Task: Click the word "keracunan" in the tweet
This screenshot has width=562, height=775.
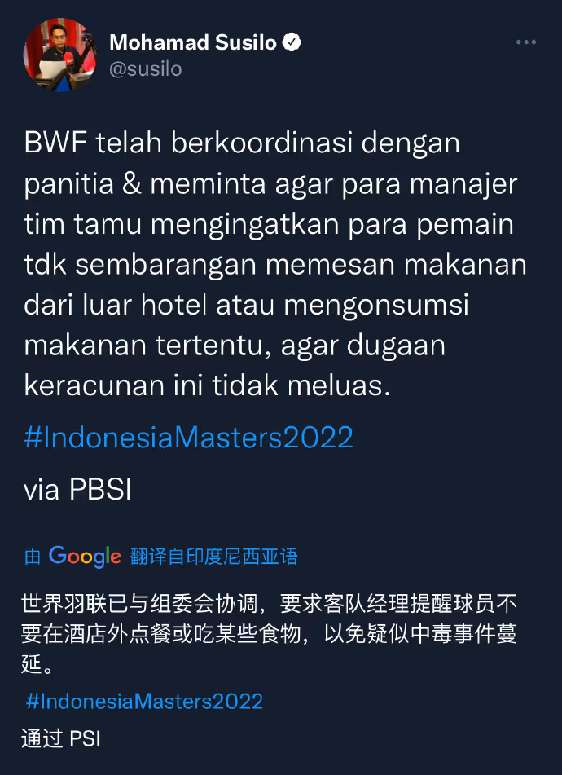Action: click(94, 386)
